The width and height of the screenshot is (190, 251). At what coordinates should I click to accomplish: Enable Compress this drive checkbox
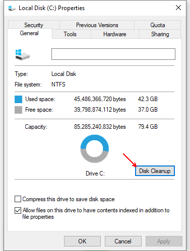18,199
